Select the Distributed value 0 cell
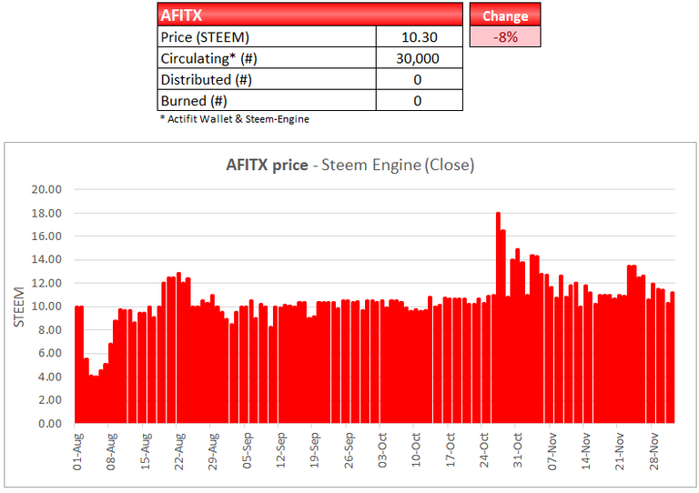 419,79
